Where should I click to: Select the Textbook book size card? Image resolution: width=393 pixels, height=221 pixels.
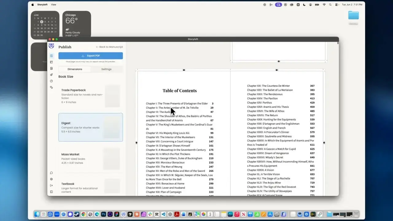[x=91, y=186]
